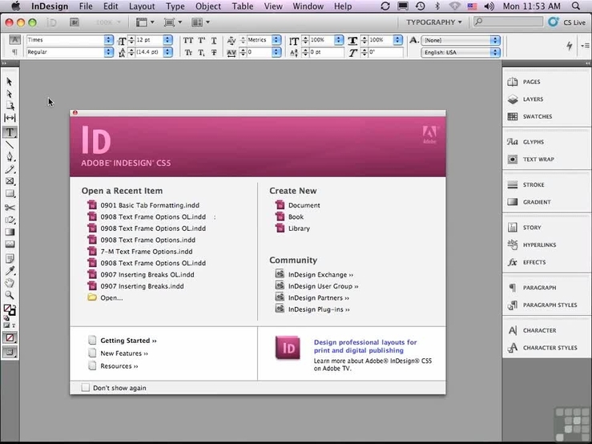Open the Window menu
592x444 pixels.
click(x=308, y=6)
